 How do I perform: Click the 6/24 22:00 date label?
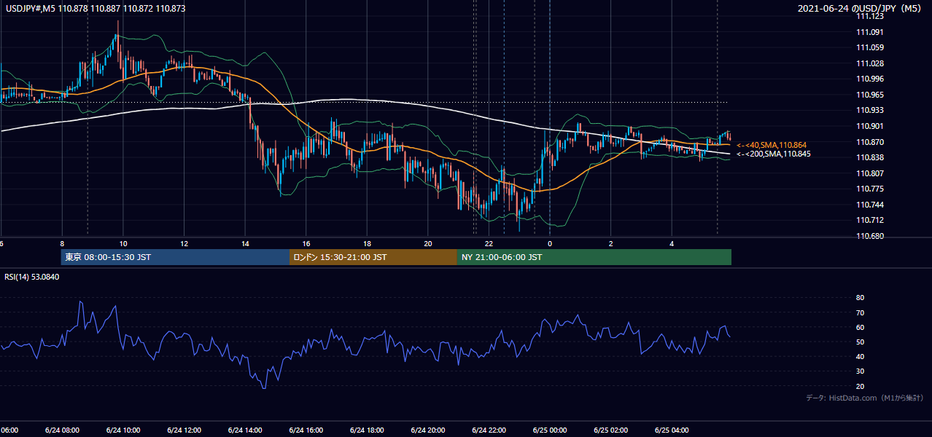[489, 430]
